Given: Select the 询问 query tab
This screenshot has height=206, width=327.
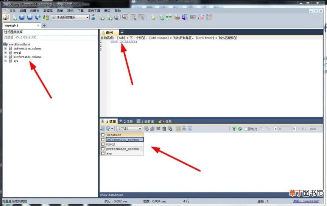Looking at the screenshot, I should coord(109,32).
